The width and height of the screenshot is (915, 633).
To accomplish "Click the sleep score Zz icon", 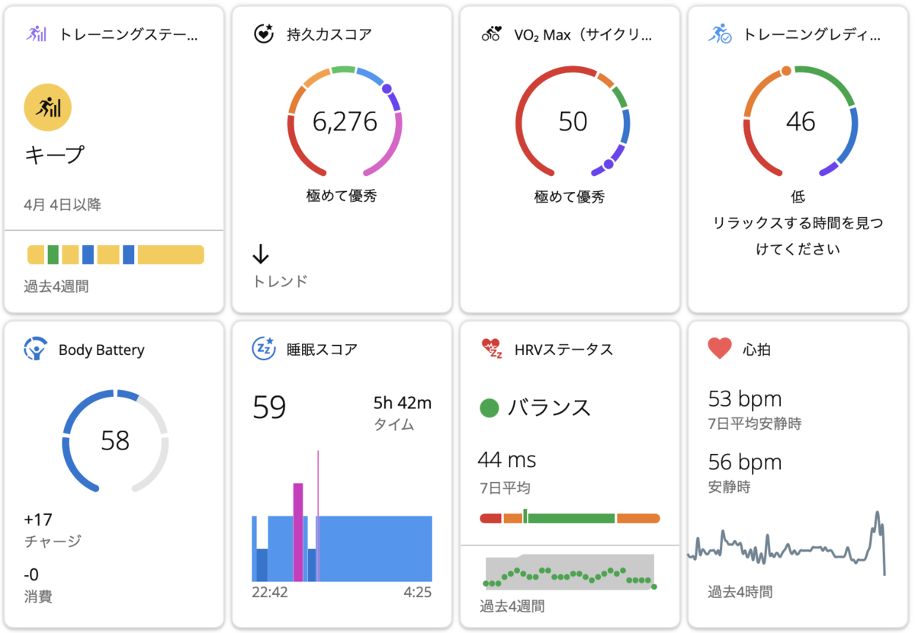I will coord(264,349).
